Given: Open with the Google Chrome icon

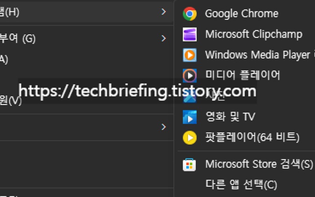Looking at the screenshot, I should point(190,14).
